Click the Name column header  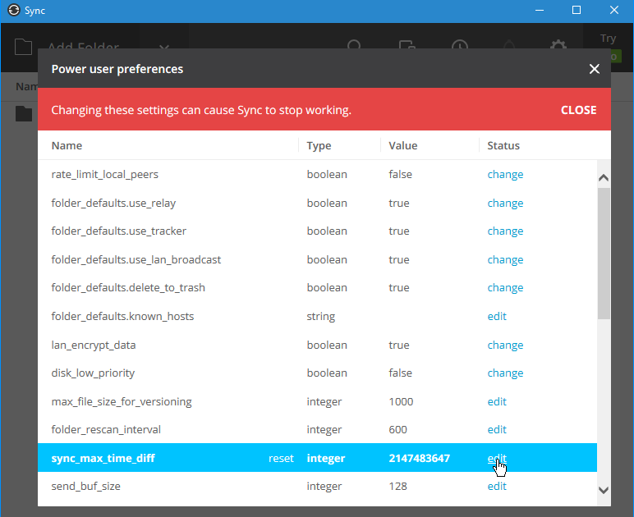67,145
